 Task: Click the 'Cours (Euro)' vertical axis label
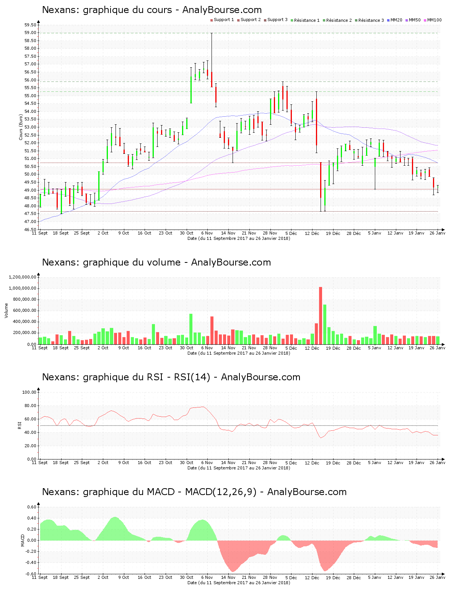pyautogui.click(x=21, y=127)
